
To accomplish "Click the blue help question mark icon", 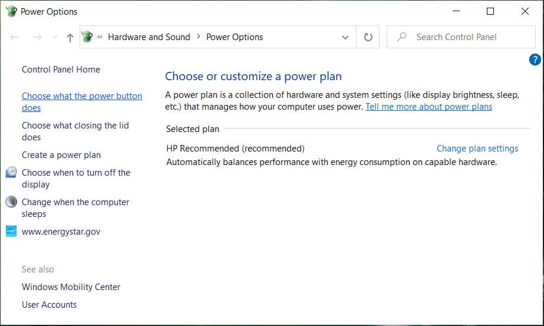I will (x=535, y=59).
